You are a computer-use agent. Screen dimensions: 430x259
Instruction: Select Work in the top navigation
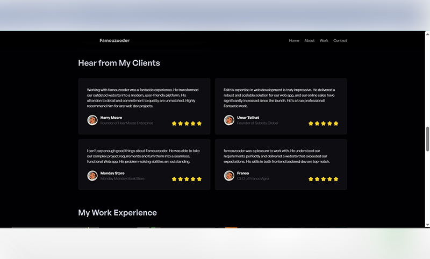(324, 41)
